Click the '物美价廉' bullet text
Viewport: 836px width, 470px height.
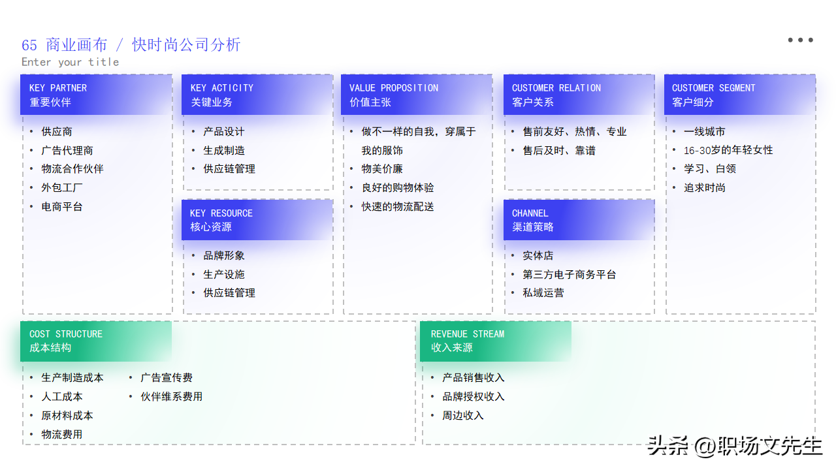[x=383, y=169]
